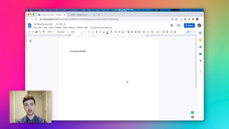Click the Chrome address bar URL
This screenshot has height=129, width=229.
tap(81, 19)
